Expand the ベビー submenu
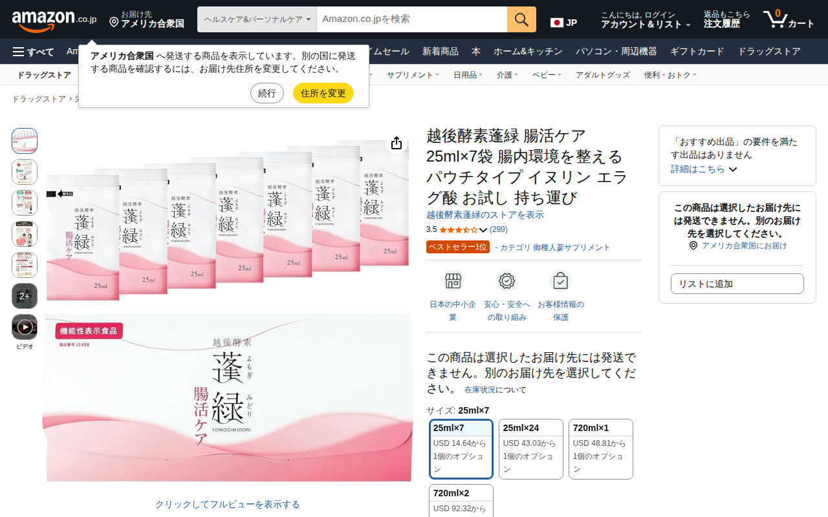This screenshot has height=517, width=828. [x=547, y=75]
